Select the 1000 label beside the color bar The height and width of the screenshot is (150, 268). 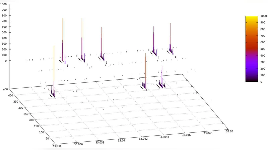tap(263, 16)
